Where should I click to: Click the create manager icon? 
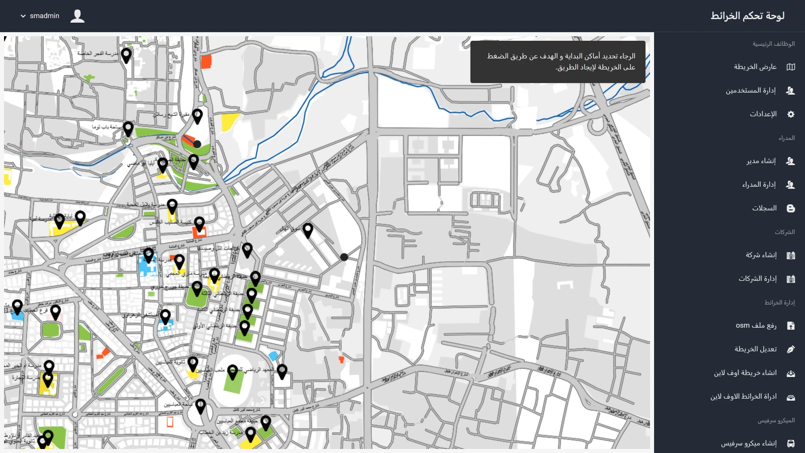pos(791,161)
